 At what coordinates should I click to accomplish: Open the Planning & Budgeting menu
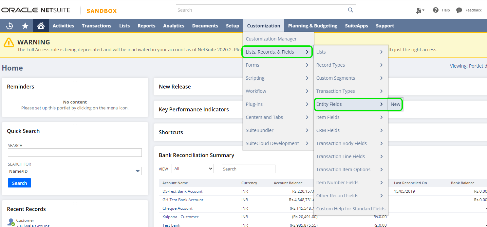pos(312,26)
